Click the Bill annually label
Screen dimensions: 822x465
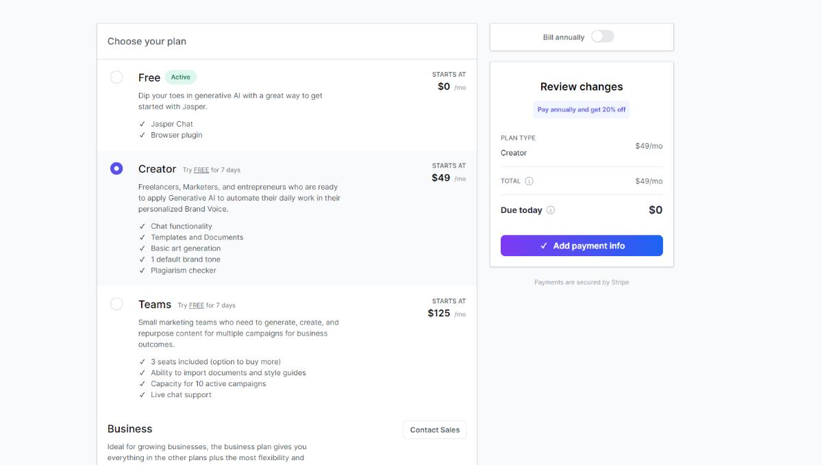[x=564, y=38]
